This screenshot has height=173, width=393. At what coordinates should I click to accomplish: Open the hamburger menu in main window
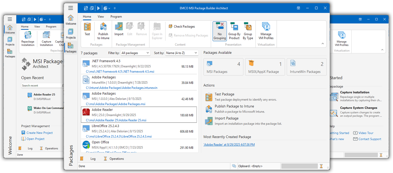click(x=71, y=8)
